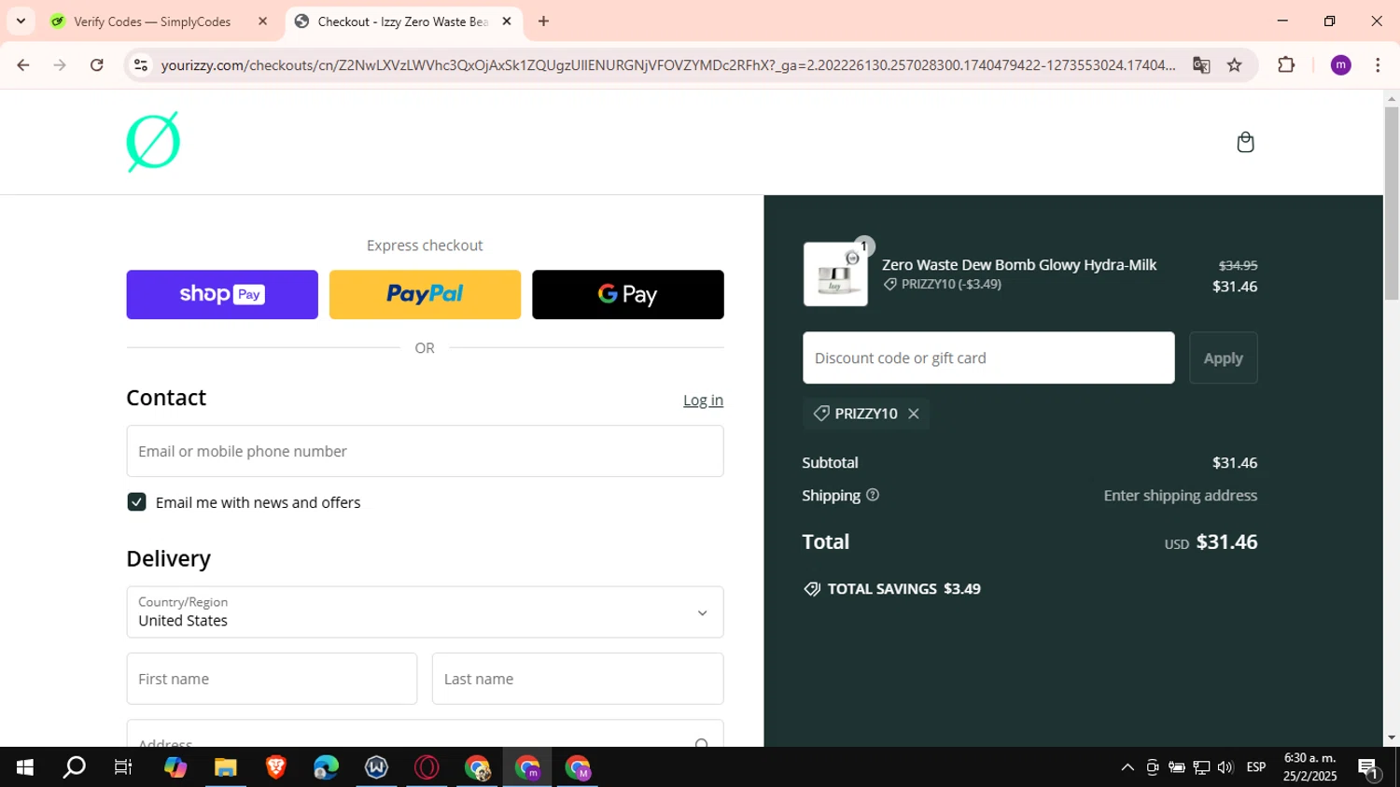Click the Izzy zero logo
The width and height of the screenshot is (1400, 787).
click(153, 142)
